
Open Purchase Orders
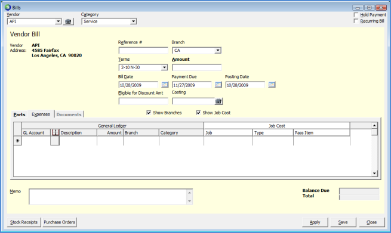(59, 222)
